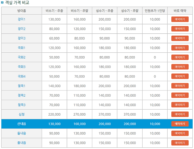This screenshot has width=194, height=149.
Task: Select 풀내음 off-season weekend price 130,000
Action: click(x=79, y=143)
